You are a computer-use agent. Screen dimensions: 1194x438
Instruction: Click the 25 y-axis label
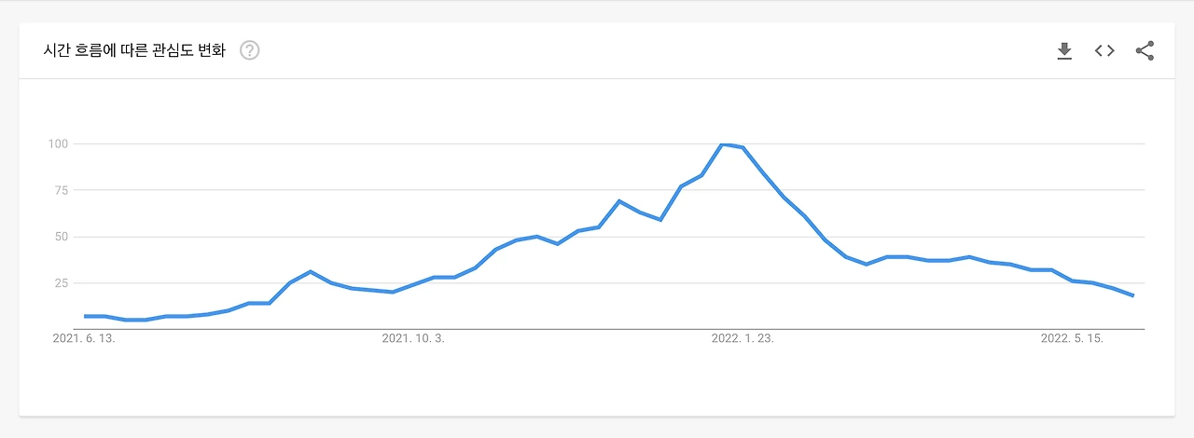point(62,283)
